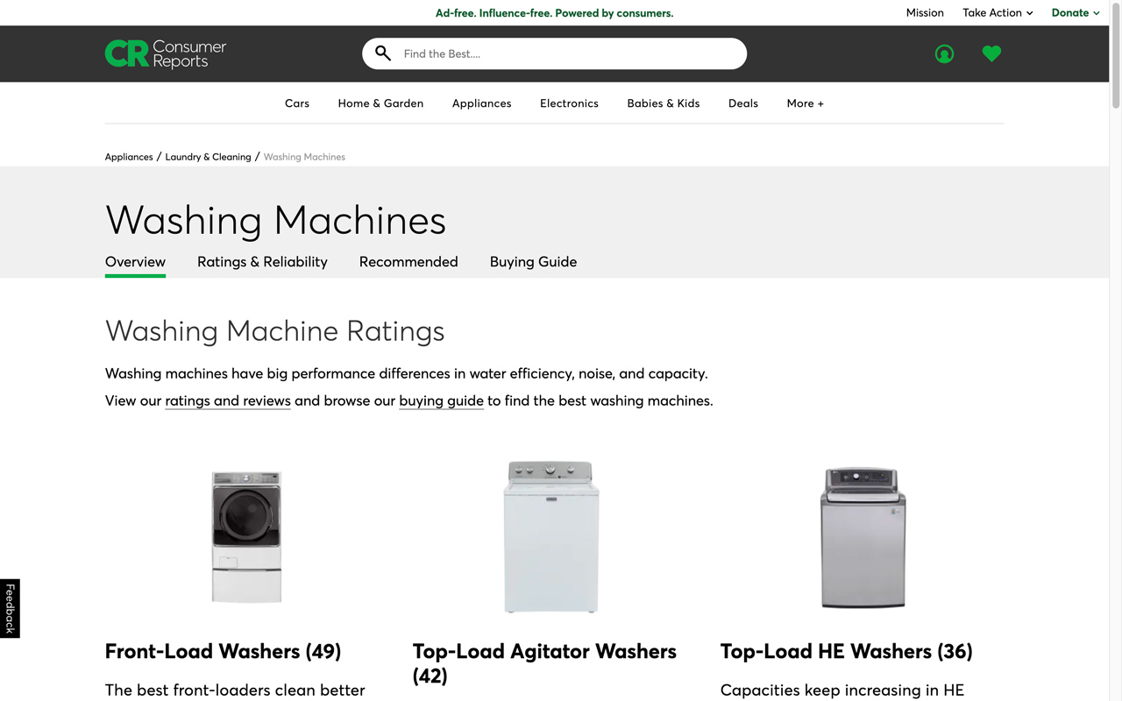
Task: Click the page vertical scrollbar
Action: pos(1115,350)
